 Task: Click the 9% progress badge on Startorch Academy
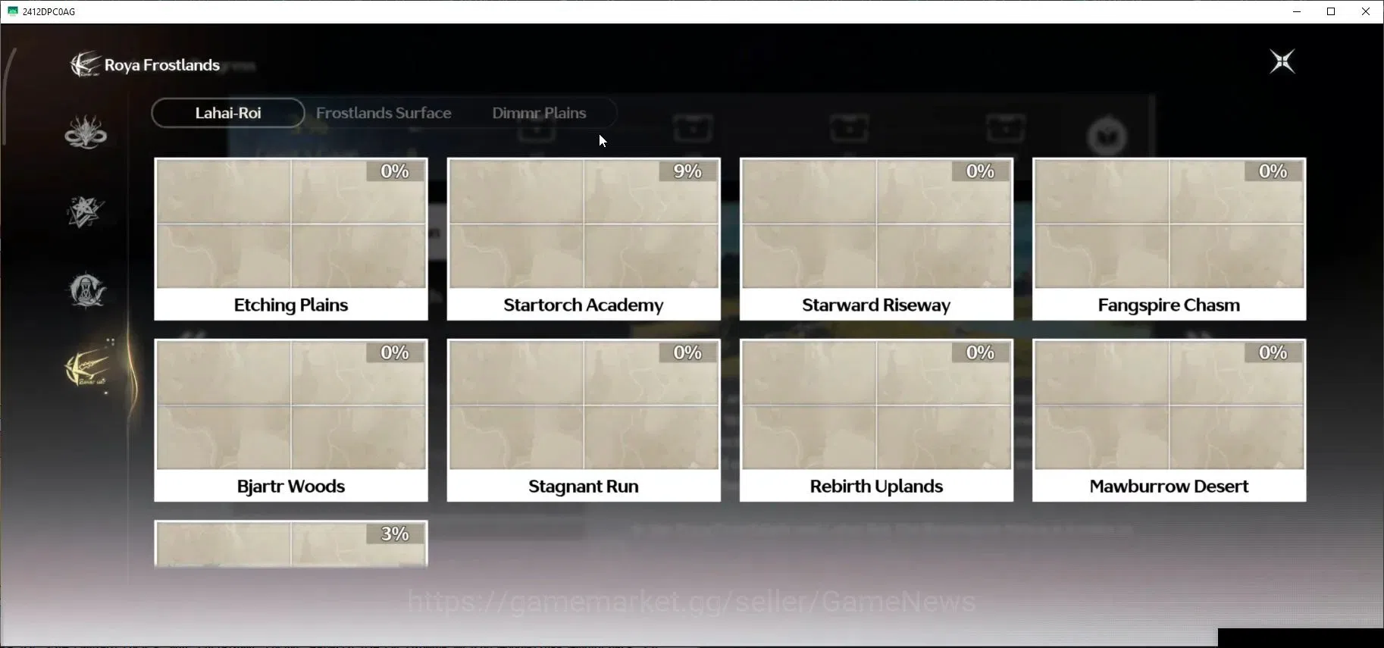click(x=687, y=171)
